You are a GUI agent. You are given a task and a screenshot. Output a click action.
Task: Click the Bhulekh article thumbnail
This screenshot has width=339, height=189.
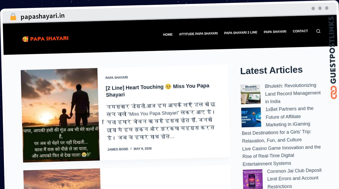(x=251, y=94)
